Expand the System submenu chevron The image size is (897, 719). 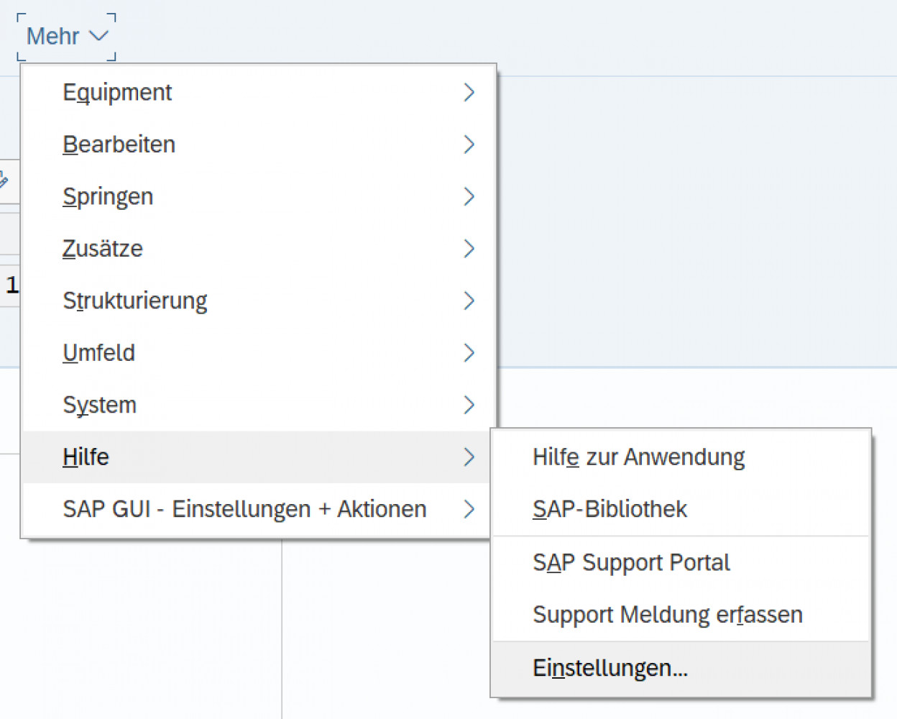[x=469, y=405]
